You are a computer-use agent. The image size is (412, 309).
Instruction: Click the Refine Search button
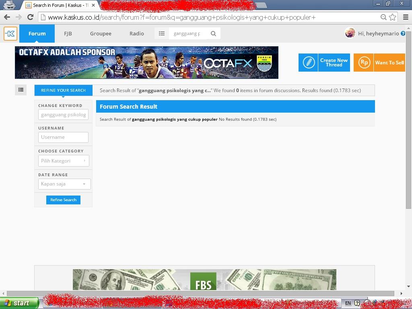tap(63, 200)
